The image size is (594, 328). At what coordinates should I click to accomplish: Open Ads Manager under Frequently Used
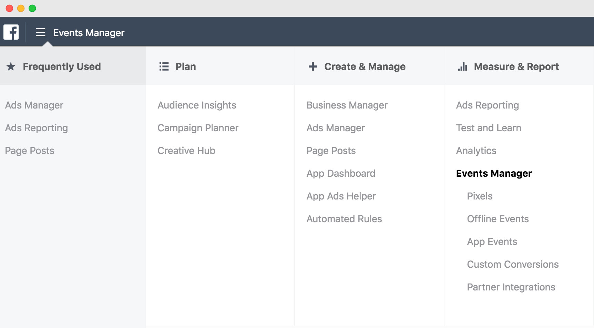(34, 105)
